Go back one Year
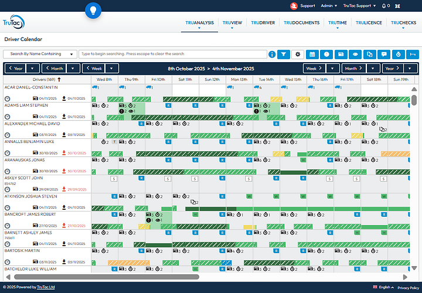This screenshot has width=422, height=293. 15,69
